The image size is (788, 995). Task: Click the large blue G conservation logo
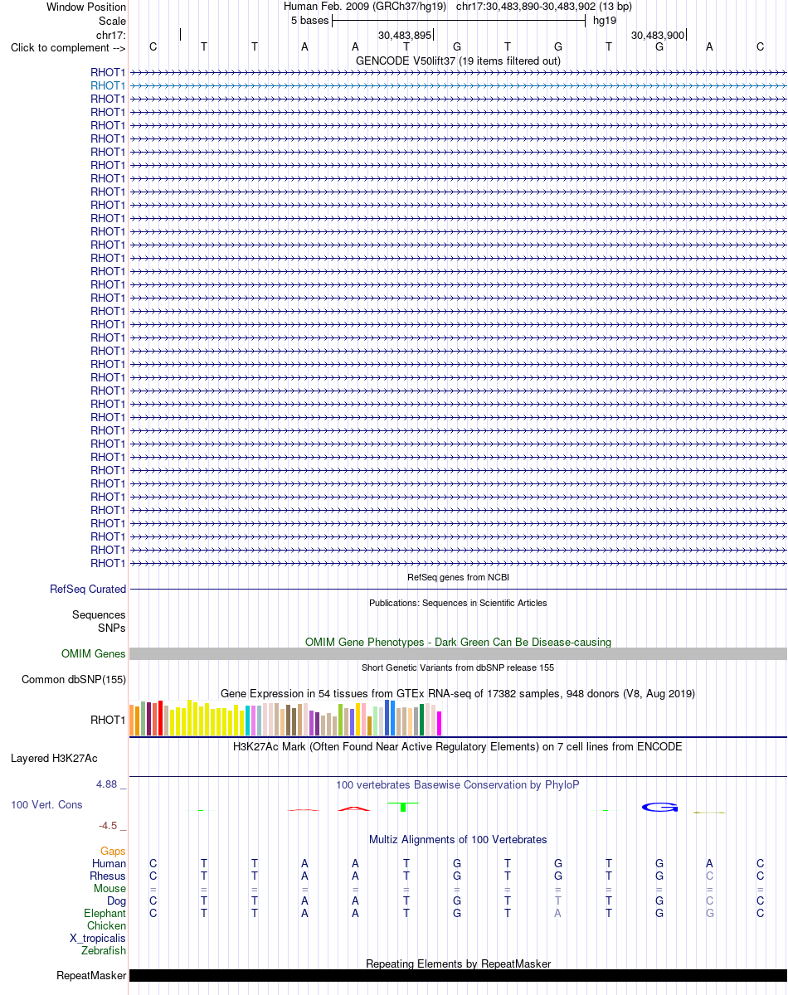(660, 807)
